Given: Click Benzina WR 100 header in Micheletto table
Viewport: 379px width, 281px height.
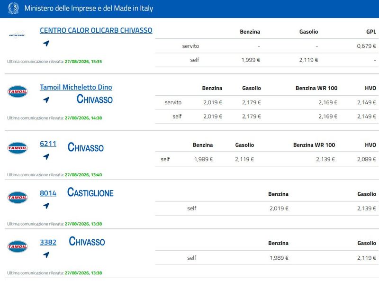Looking at the screenshot, I should (316, 88).
